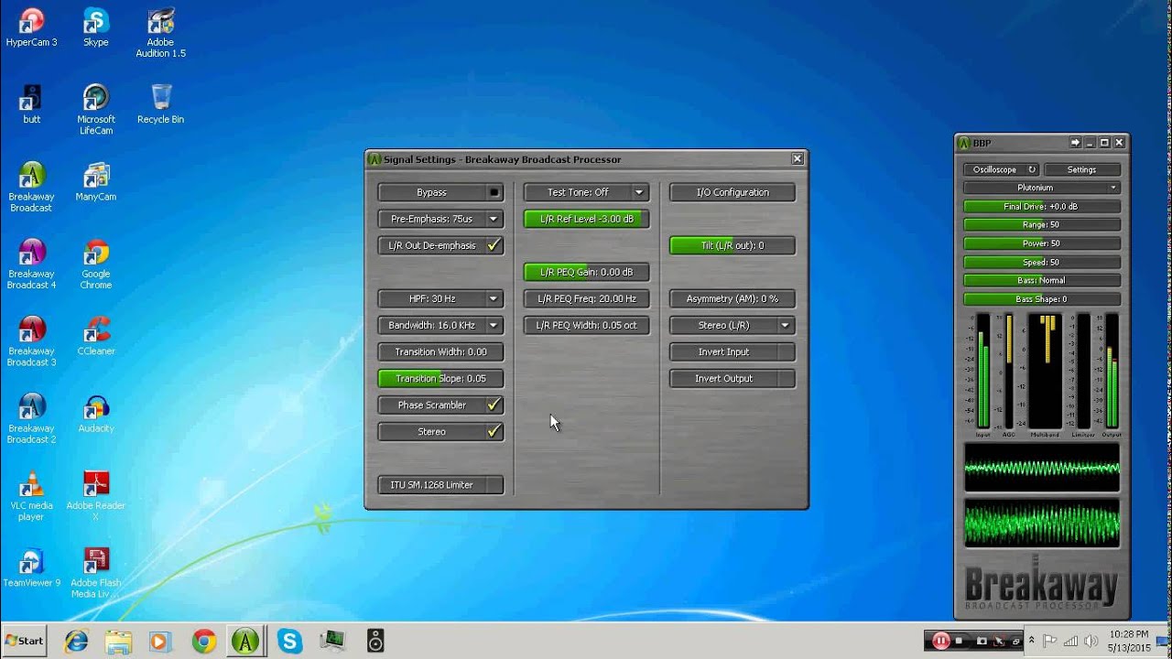This screenshot has height=659, width=1172.
Task: Open HyperCam 3 desktop icon
Action: 31,27
